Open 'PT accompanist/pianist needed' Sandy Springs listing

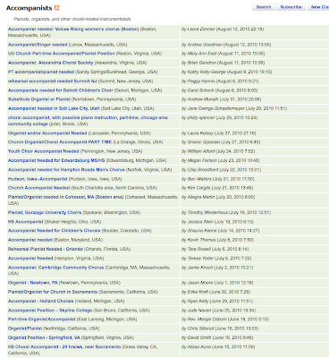(x=41, y=72)
